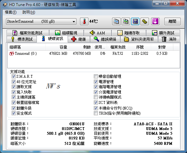Open the 檔案(F) menu
Image resolution: width=187 pixels, height=153 pixels.
pyautogui.click(x=11, y=12)
